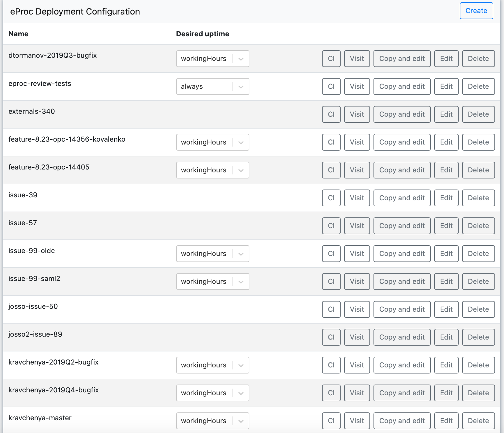Image resolution: width=504 pixels, height=433 pixels.
Task: Copy and edit kravchenya-2019Q2-bugfix
Action: pos(402,365)
